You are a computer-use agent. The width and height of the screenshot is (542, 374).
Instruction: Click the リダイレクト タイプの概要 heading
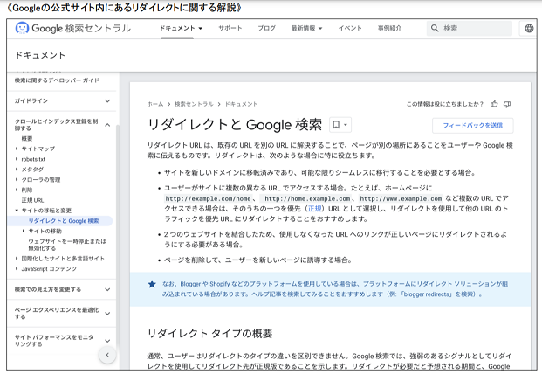click(209, 334)
